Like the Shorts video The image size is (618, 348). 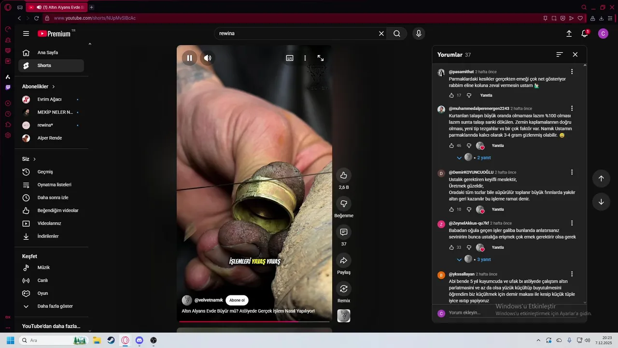click(x=344, y=175)
